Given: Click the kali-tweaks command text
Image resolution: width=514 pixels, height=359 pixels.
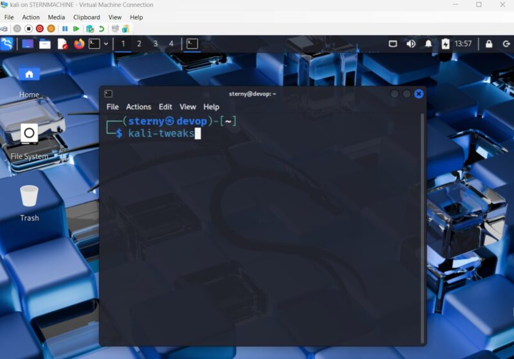Looking at the screenshot, I should [161, 133].
